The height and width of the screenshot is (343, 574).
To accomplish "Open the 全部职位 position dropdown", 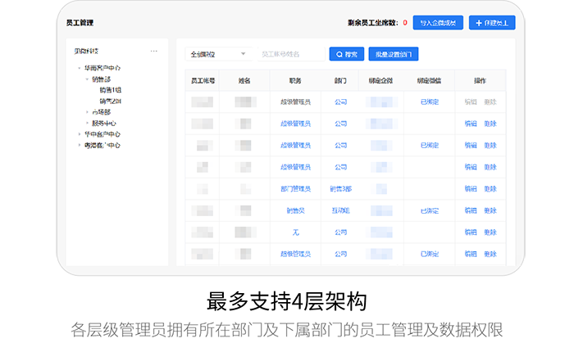I will 219,54.
